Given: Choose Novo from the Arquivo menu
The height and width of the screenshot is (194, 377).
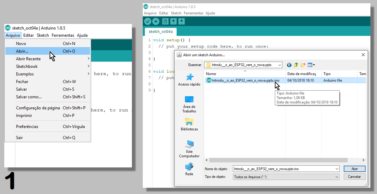Looking at the screenshot, I should point(48,44).
